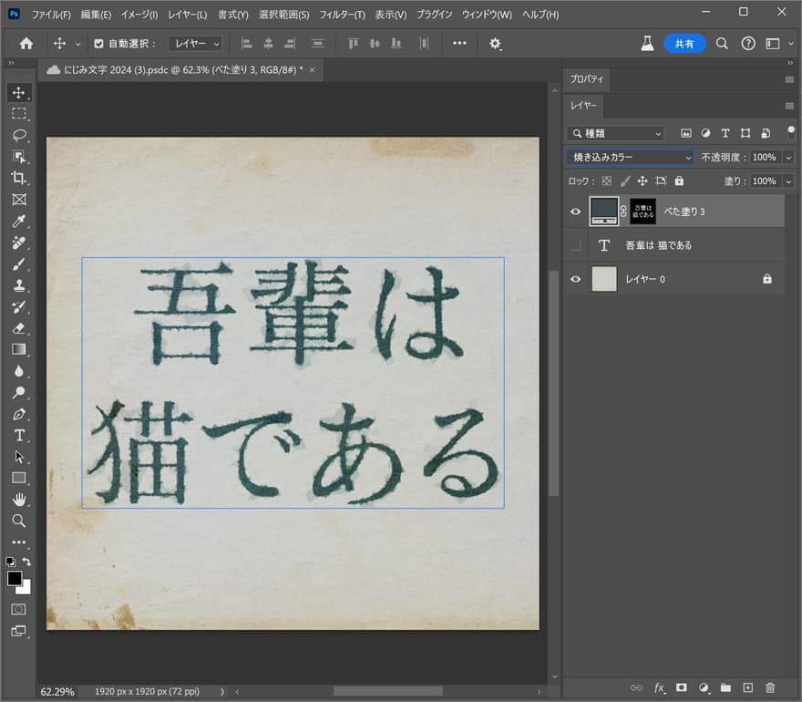Open the 塗り fill dropdown arrow
The width and height of the screenshot is (802, 702).
pyautogui.click(x=788, y=181)
